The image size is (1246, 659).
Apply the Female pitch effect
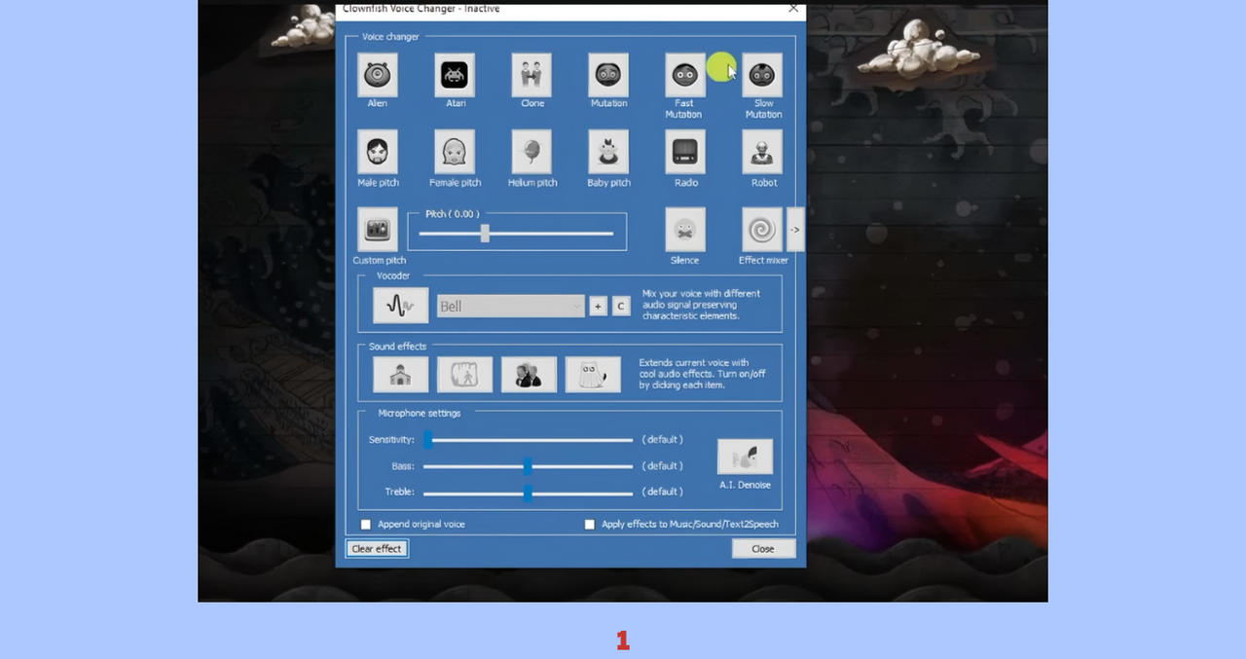(455, 152)
